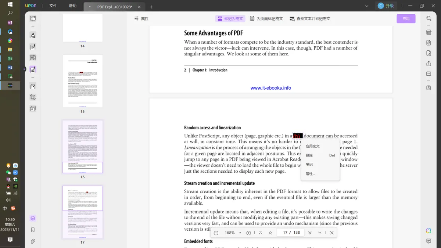Switch to the PDF Expl...49310028* tab
Screen dimensions: 441x248
point(114,7)
